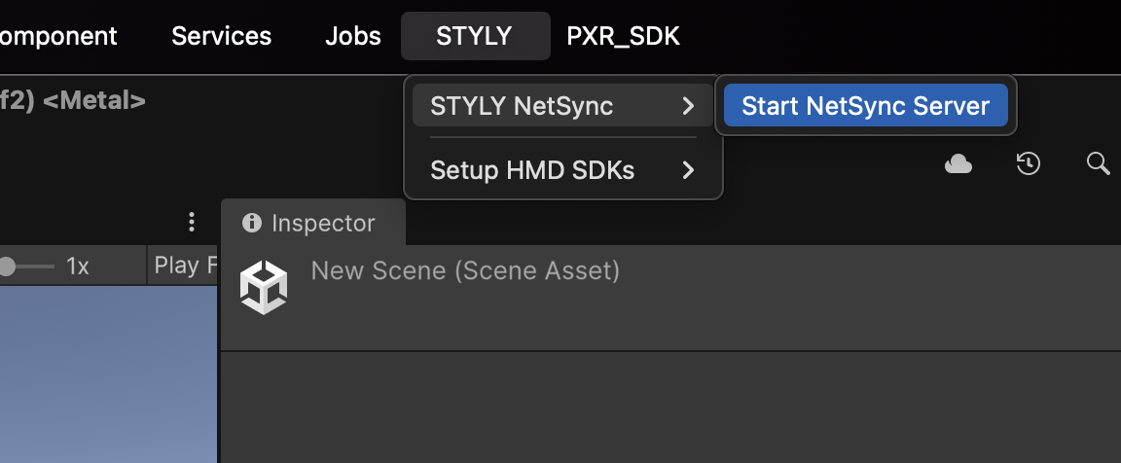Open the Jobs menu
1121x463 pixels.
(353, 36)
